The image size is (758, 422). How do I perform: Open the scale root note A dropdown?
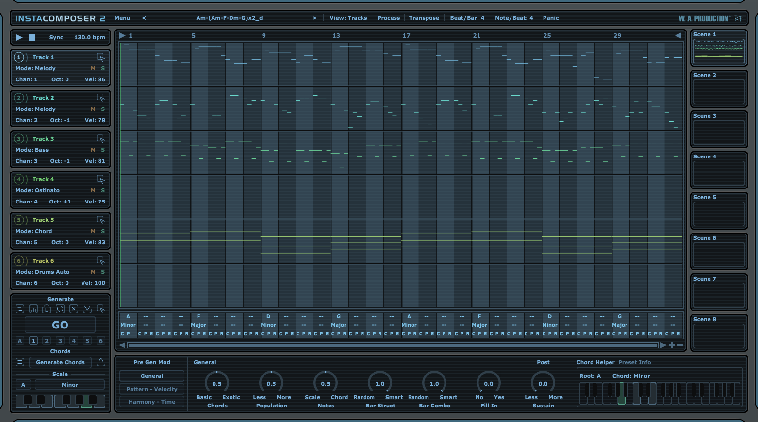coord(23,385)
